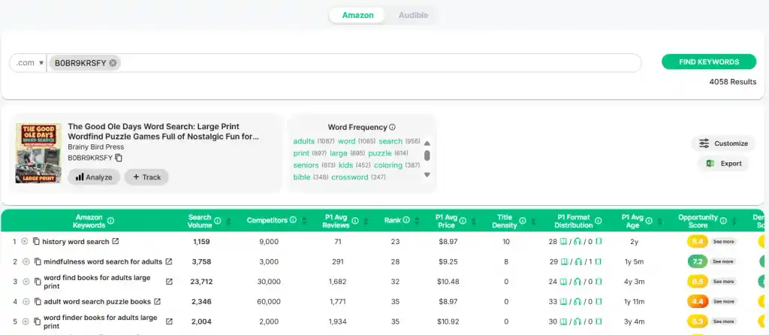Click the Word Frequency scrollbar thumb
This screenshot has width=769, height=335.
pyautogui.click(x=427, y=155)
